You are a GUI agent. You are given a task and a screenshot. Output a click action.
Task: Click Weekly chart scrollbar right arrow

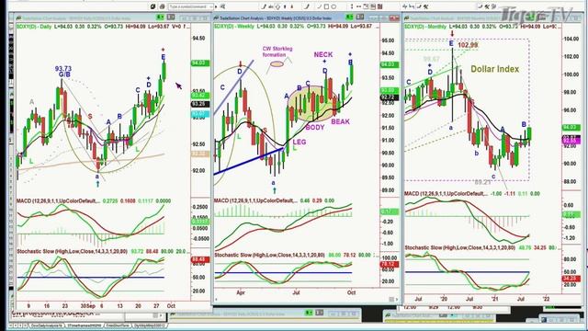pyautogui.click(x=398, y=299)
